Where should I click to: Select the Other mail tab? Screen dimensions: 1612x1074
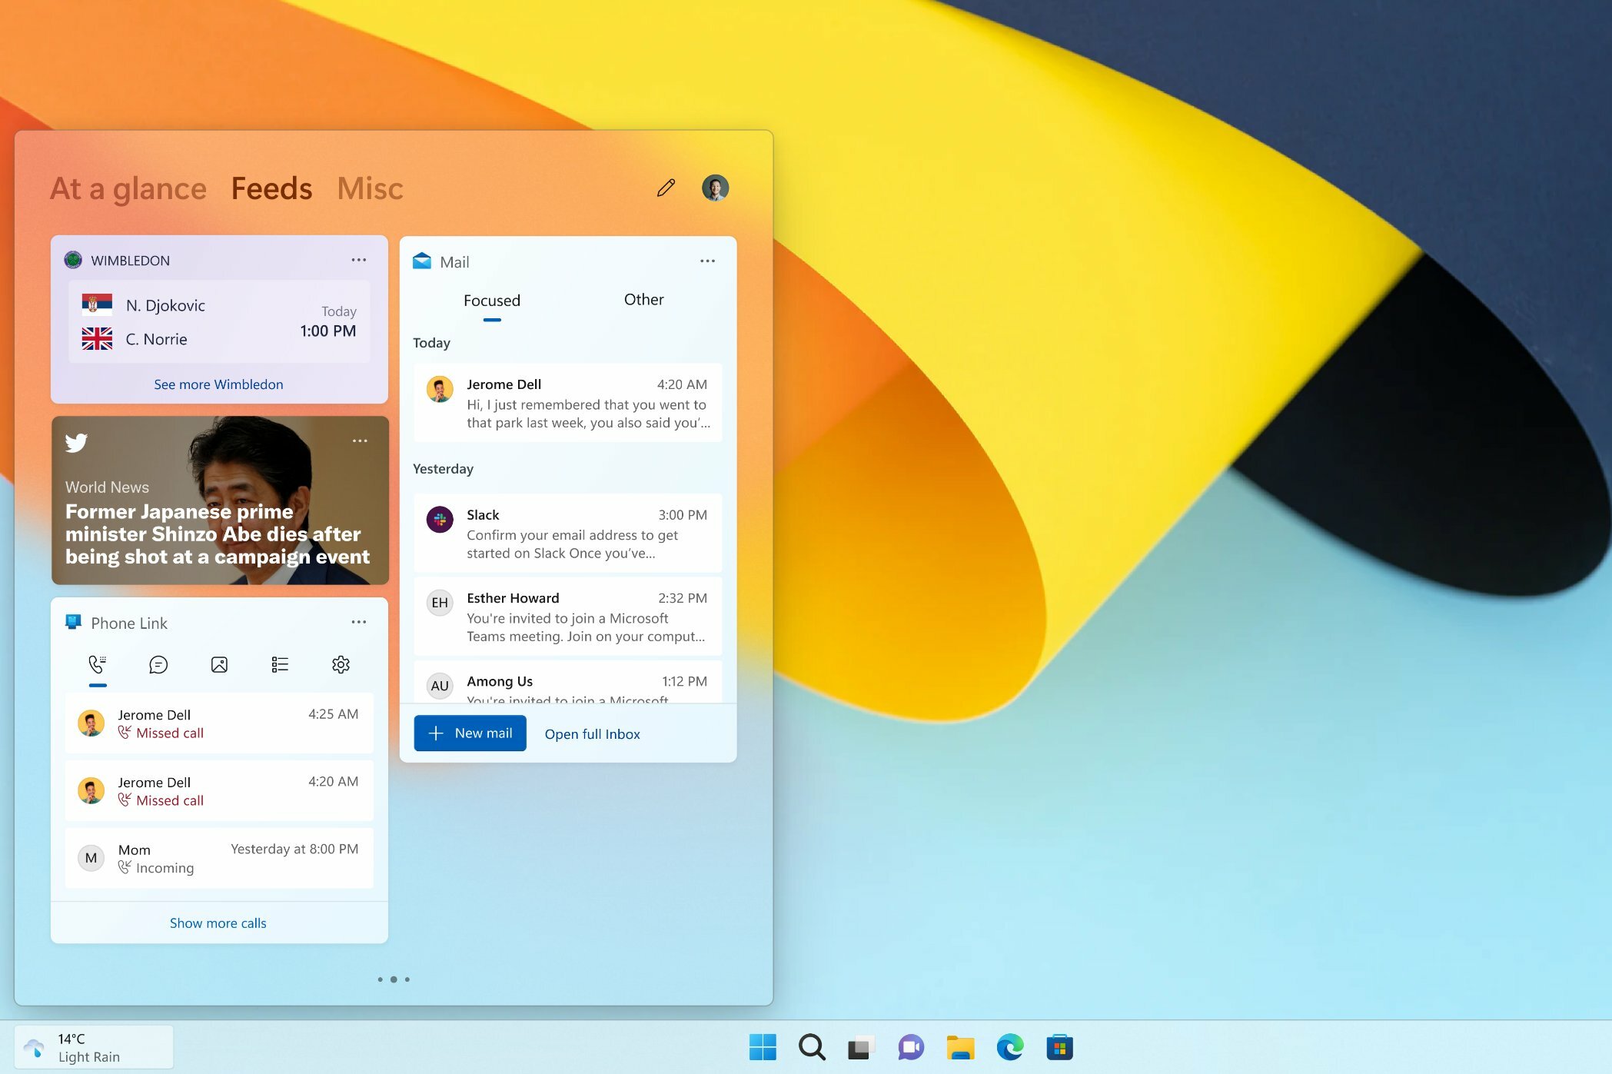coord(643,300)
